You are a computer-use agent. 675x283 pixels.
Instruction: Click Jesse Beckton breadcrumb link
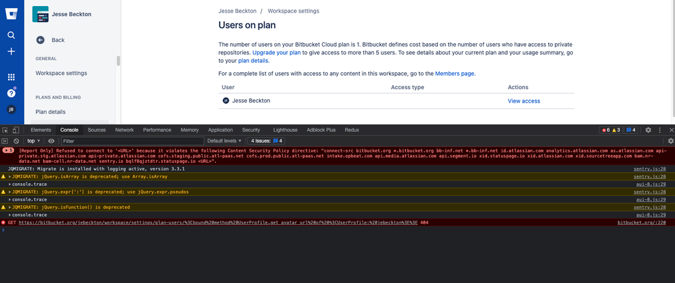click(x=237, y=11)
